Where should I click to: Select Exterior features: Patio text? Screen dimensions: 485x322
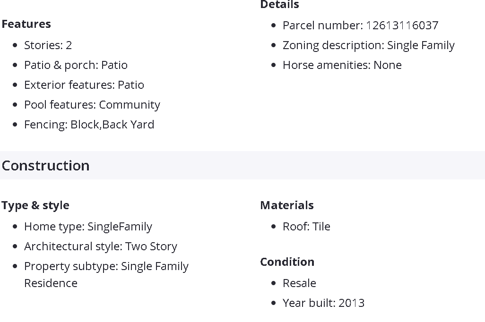tap(84, 85)
